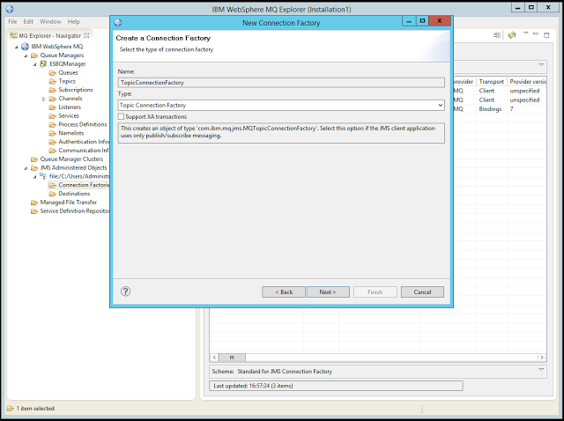Open the Window menu
Image resolution: width=564 pixels, height=421 pixels.
[50, 21]
